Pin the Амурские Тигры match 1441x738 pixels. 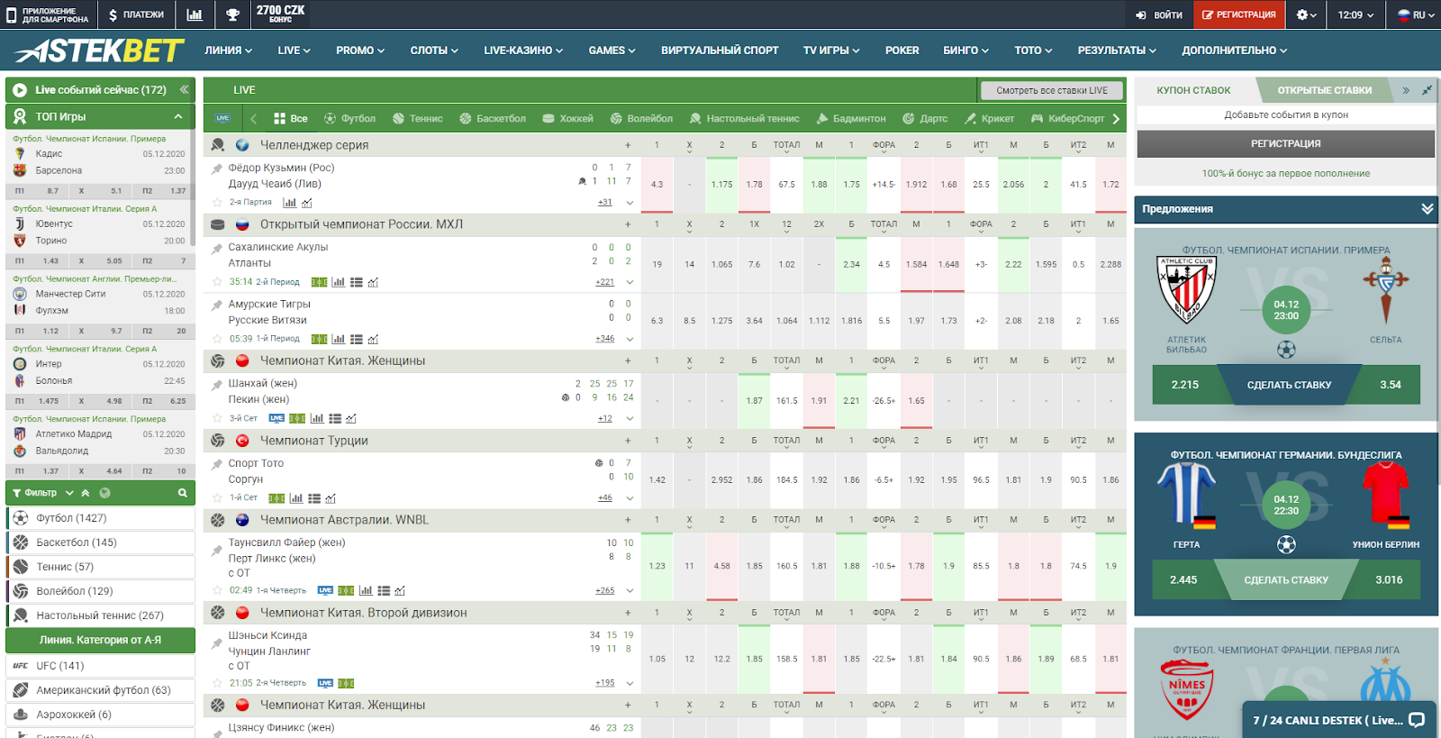[217, 305]
